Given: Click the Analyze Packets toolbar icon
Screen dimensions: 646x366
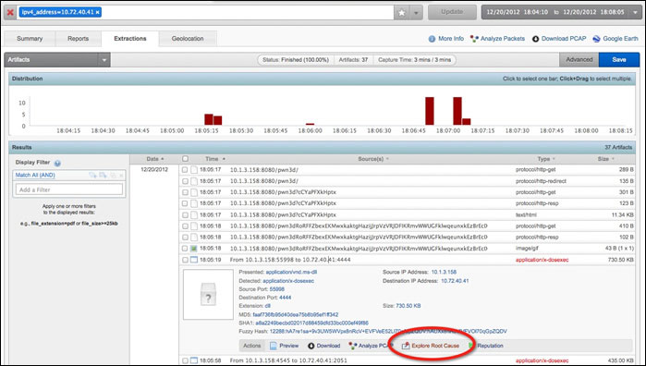Looking at the screenshot, I should 474,39.
